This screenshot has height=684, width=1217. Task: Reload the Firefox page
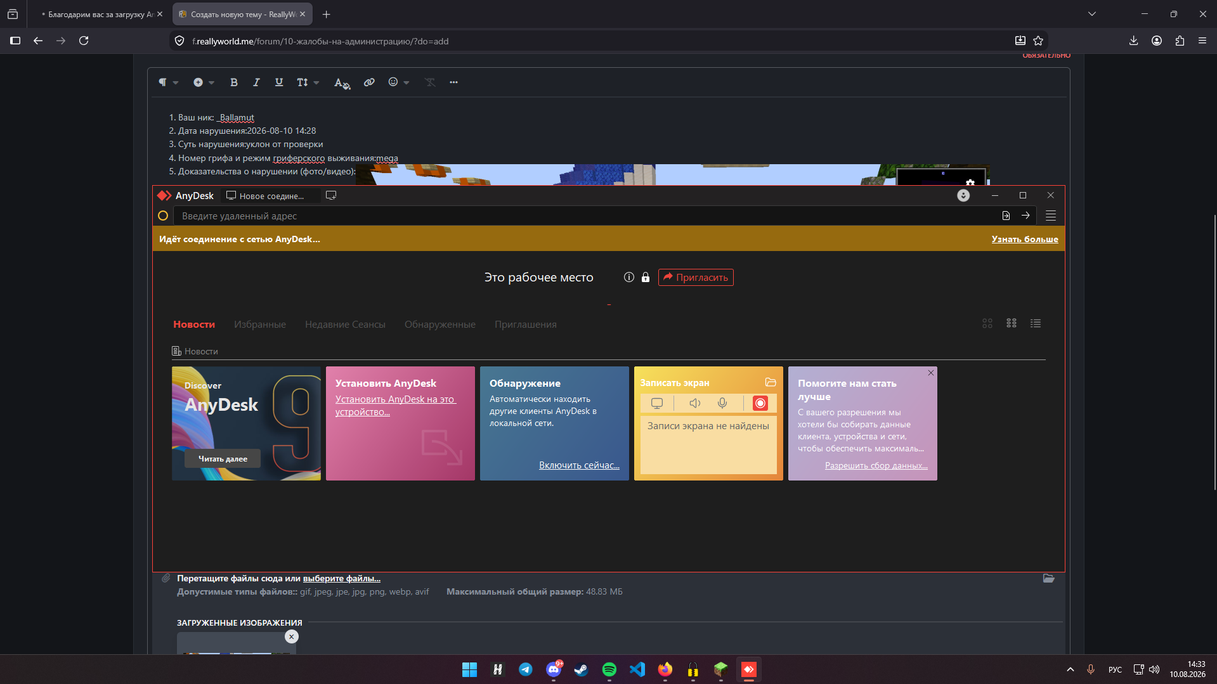[84, 41]
